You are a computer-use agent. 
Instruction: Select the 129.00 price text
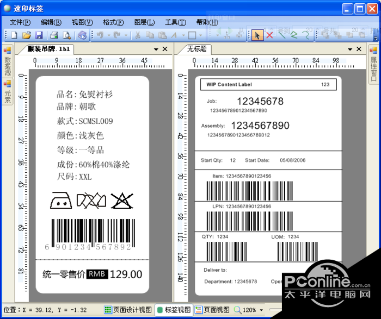126,274
